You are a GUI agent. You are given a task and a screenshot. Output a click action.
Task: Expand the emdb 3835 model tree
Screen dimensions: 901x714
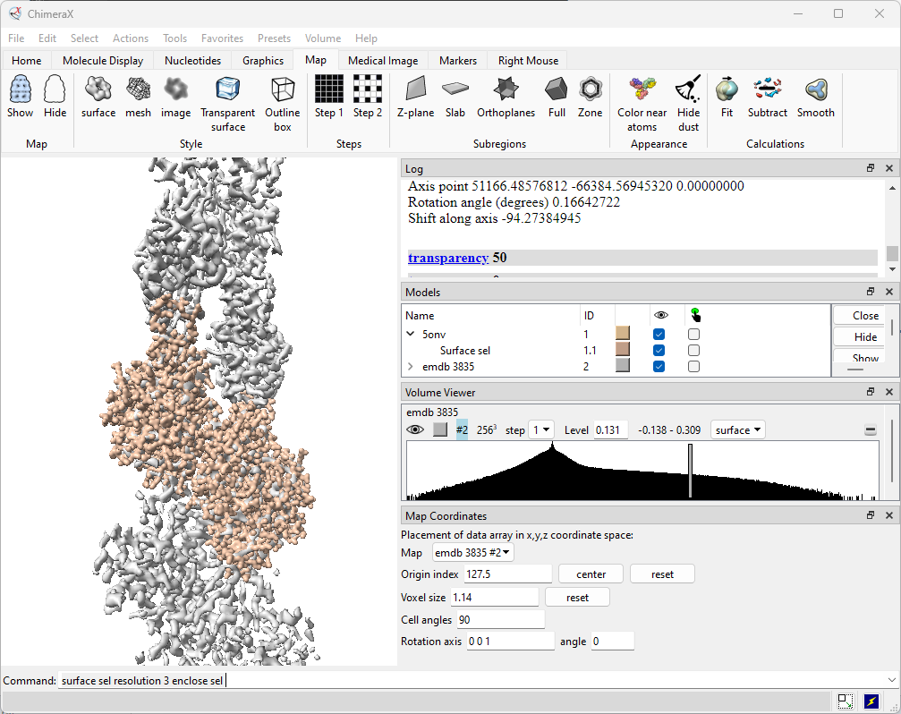[x=411, y=367]
